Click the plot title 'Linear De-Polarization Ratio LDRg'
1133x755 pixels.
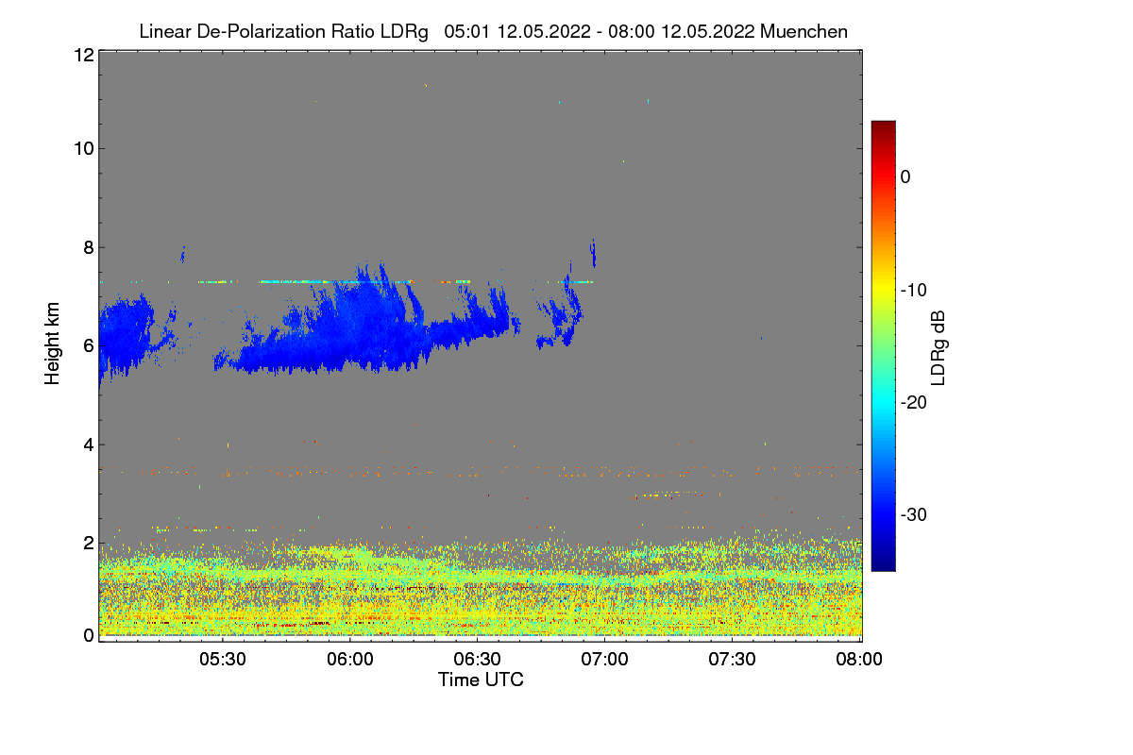[283, 31]
